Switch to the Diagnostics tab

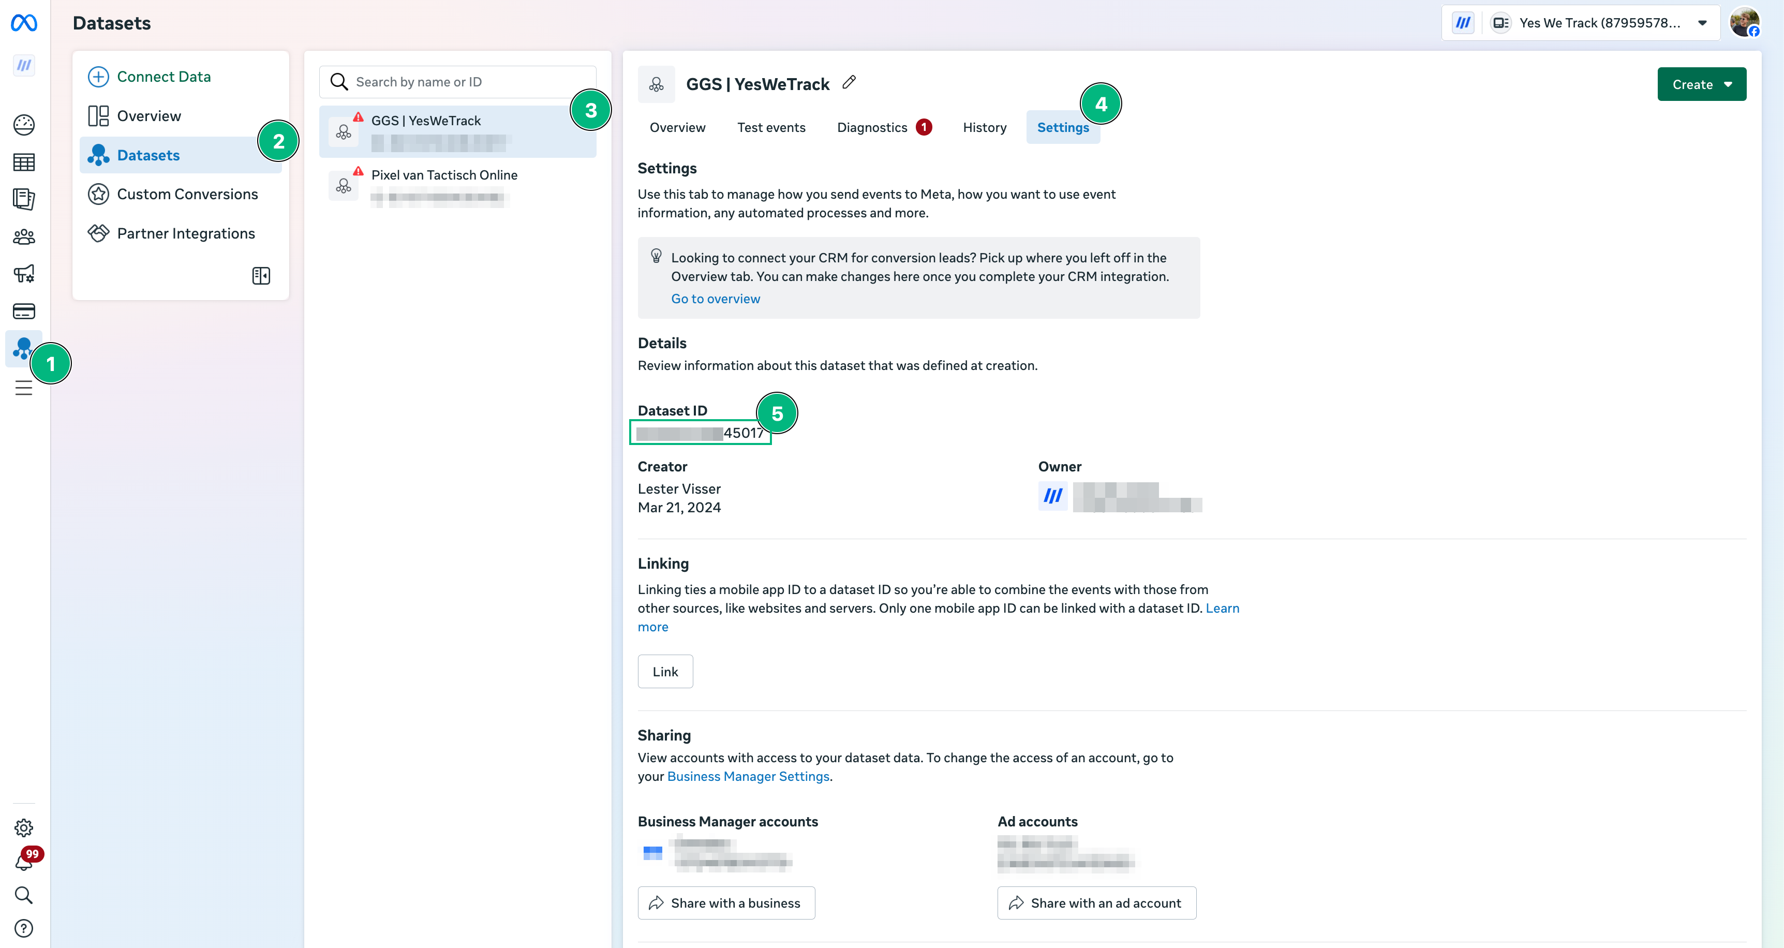click(x=871, y=127)
